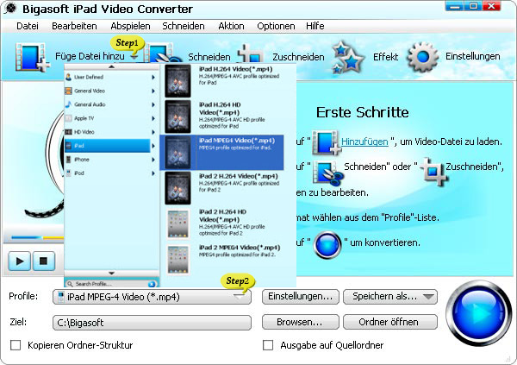
Task: Select iPad H.264 Video thumbnail
Action: [178, 81]
